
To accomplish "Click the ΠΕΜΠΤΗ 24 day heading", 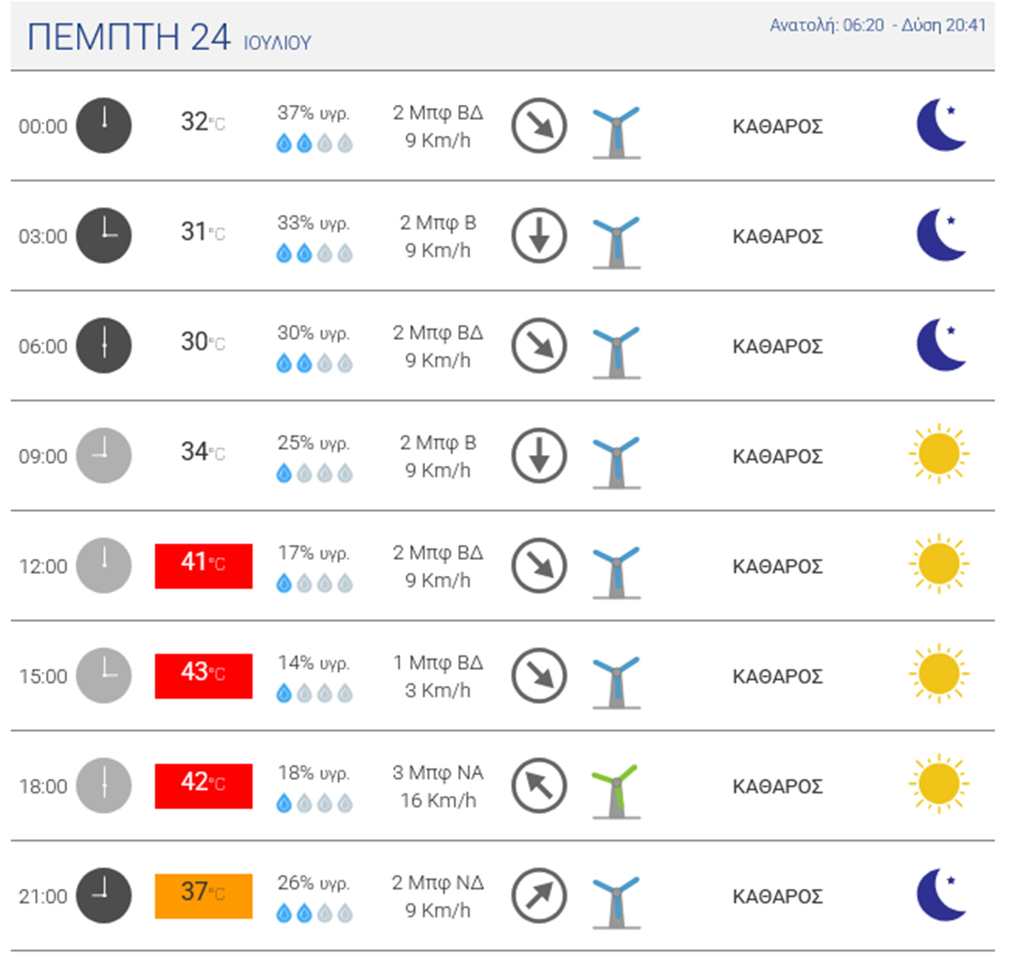I will coord(129,37).
